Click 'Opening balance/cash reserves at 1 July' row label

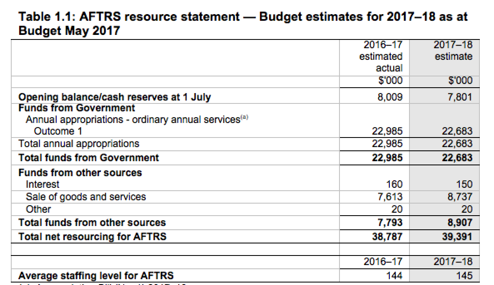point(115,97)
